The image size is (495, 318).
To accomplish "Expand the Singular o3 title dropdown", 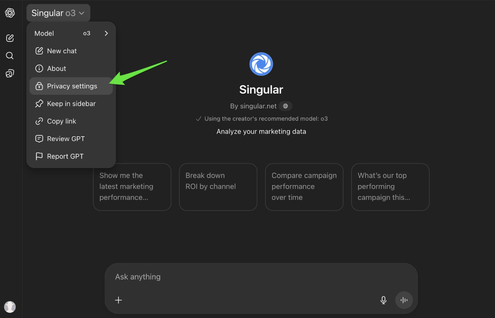I will coord(58,13).
